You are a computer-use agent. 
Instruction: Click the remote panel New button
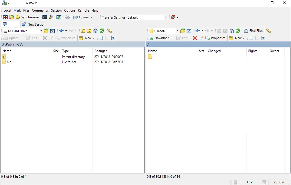pos(235,38)
